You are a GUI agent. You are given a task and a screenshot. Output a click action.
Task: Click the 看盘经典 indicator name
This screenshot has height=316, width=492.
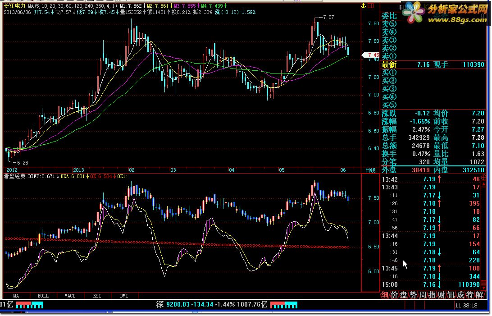tap(14, 176)
